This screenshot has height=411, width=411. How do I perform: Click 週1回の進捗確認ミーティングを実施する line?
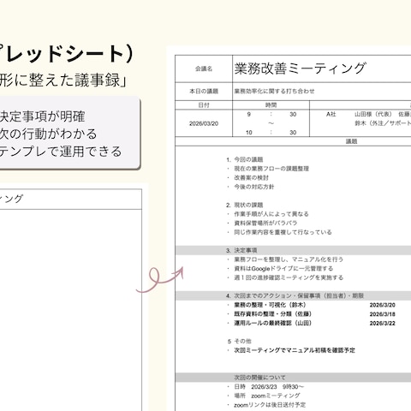pos(289,277)
